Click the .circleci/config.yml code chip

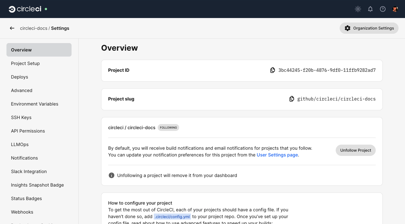[172, 216]
